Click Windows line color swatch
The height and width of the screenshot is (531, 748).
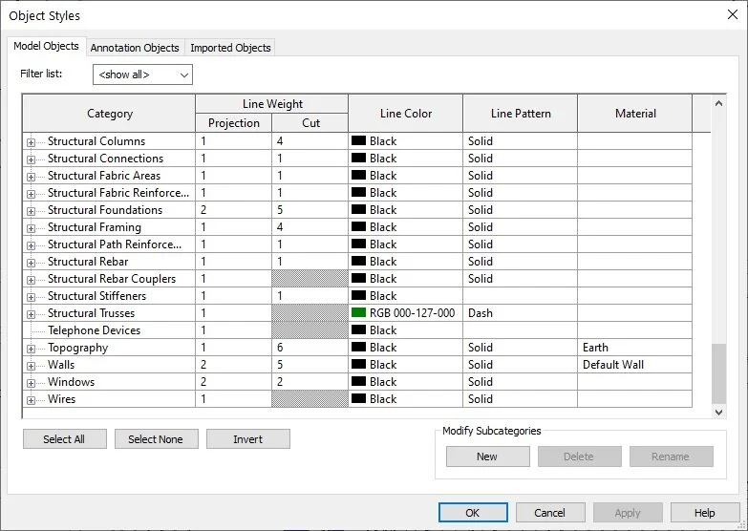click(359, 382)
